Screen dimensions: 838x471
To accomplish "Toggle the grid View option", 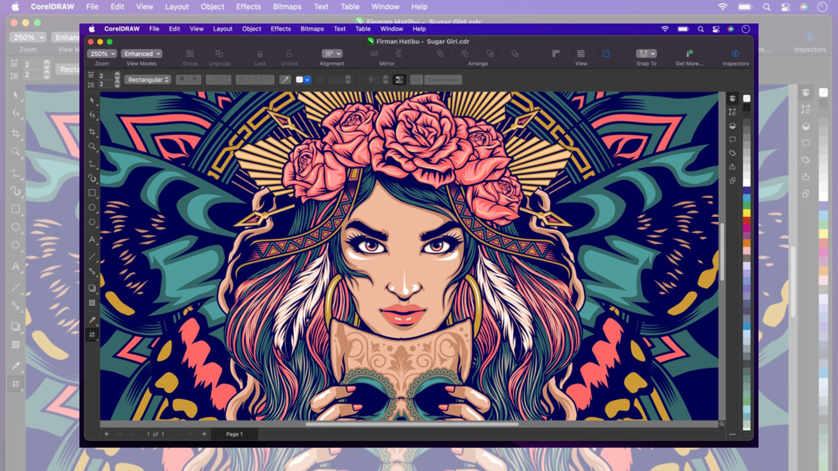I will click(581, 54).
